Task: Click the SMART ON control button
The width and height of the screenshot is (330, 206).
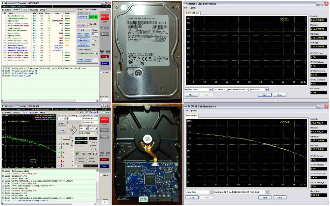Action: click(80, 34)
